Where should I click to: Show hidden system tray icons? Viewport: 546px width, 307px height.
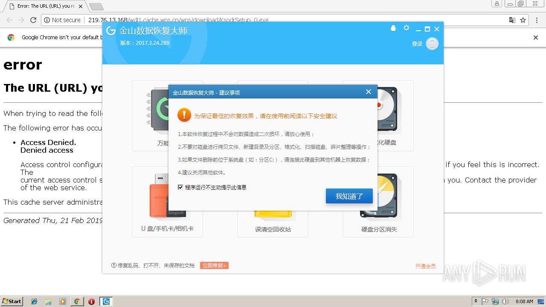tap(476, 301)
